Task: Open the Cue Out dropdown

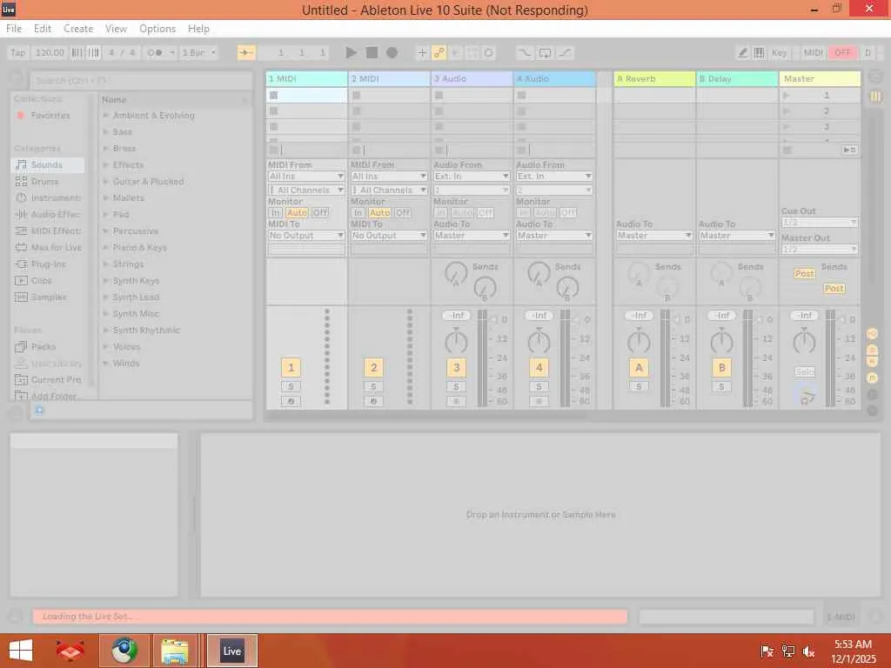Action: click(x=820, y=222)
